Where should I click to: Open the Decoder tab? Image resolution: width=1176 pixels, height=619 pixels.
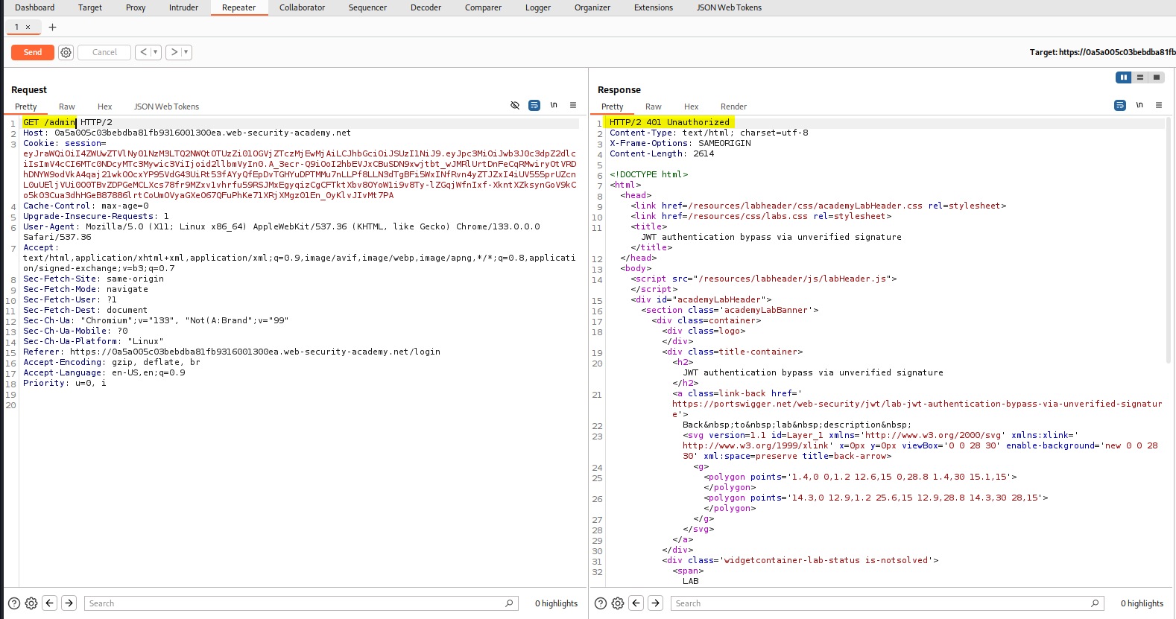[x=426, y=7]
